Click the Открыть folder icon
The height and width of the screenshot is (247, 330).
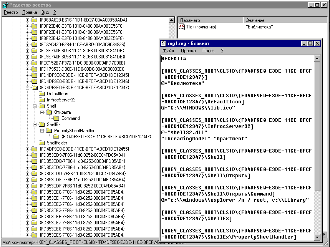pos(49,112)
